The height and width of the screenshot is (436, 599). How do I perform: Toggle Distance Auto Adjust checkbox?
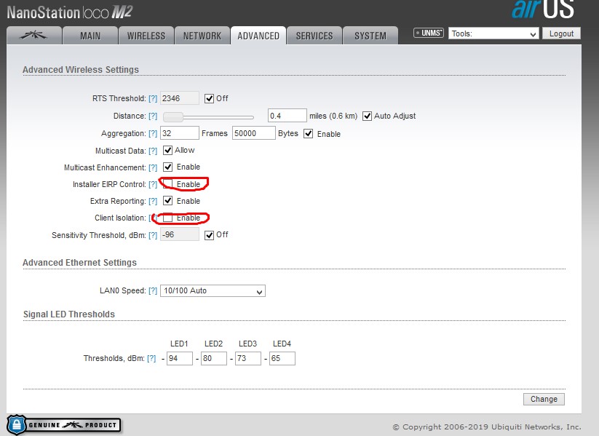click(x=367, y=116)
